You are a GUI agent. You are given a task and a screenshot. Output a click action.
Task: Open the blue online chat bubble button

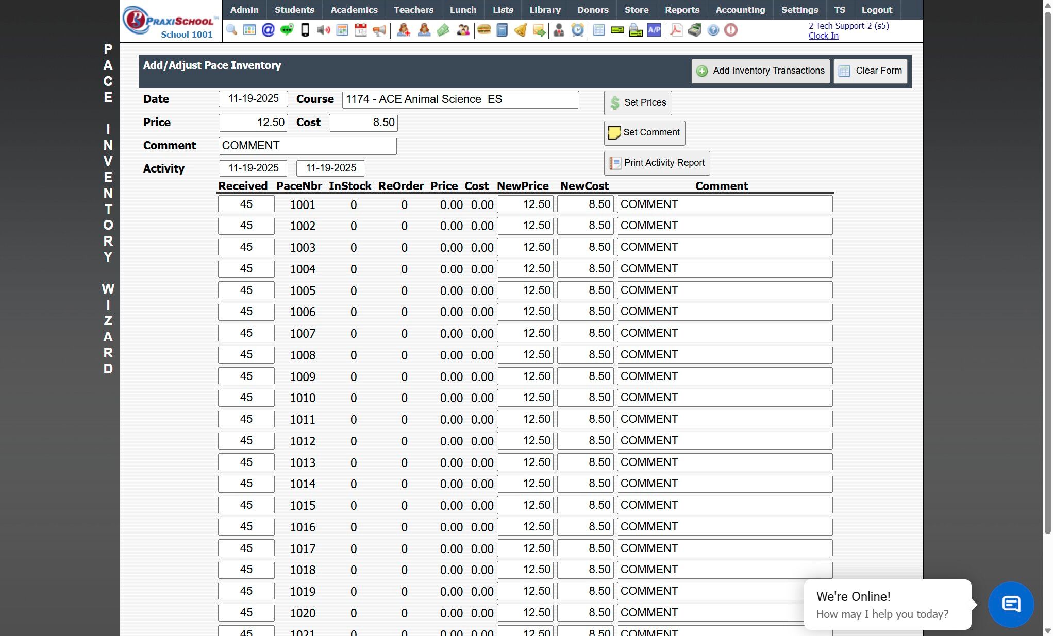pos(1010,604)
